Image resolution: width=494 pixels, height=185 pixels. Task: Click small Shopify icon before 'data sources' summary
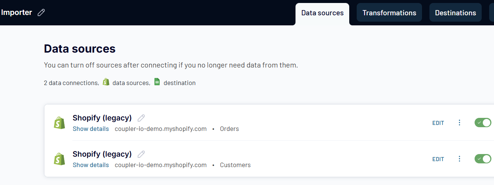[106, 82]
